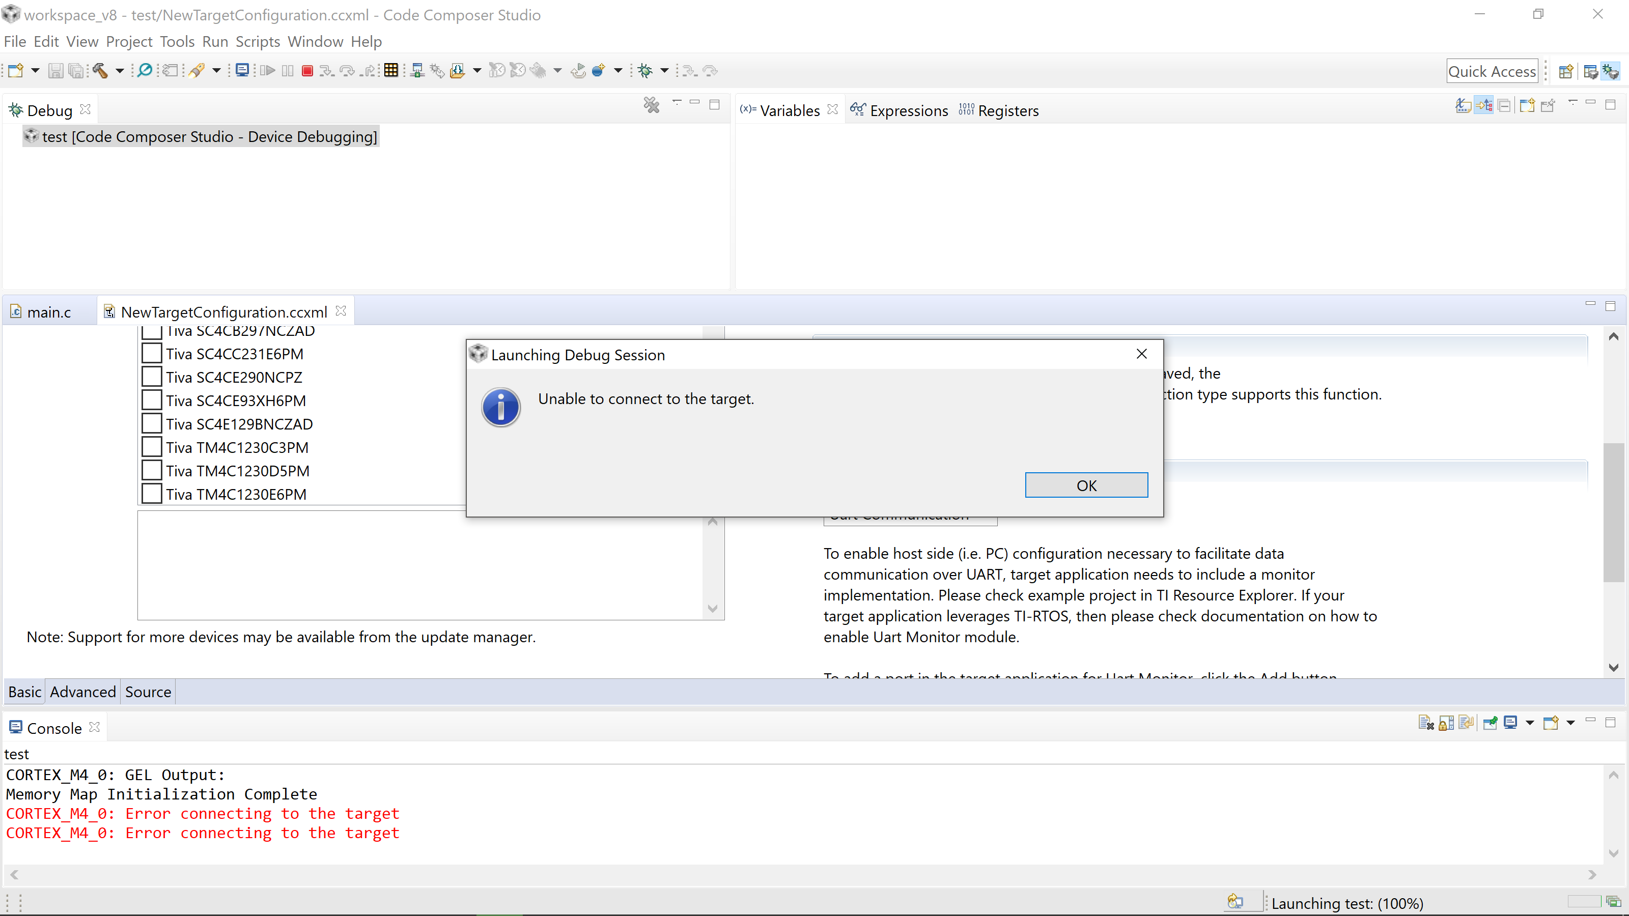Open the Debug bug dropdown arrow
Screen dimensions: 1629x916
[665, 71]
